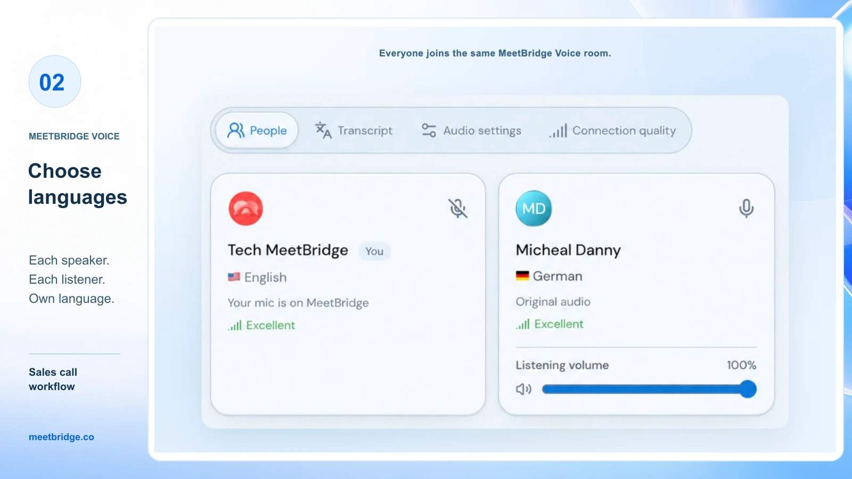This screenshot has height=479, width=852.
Task: Click the US flag icon next to English
Action: (234, 277)
